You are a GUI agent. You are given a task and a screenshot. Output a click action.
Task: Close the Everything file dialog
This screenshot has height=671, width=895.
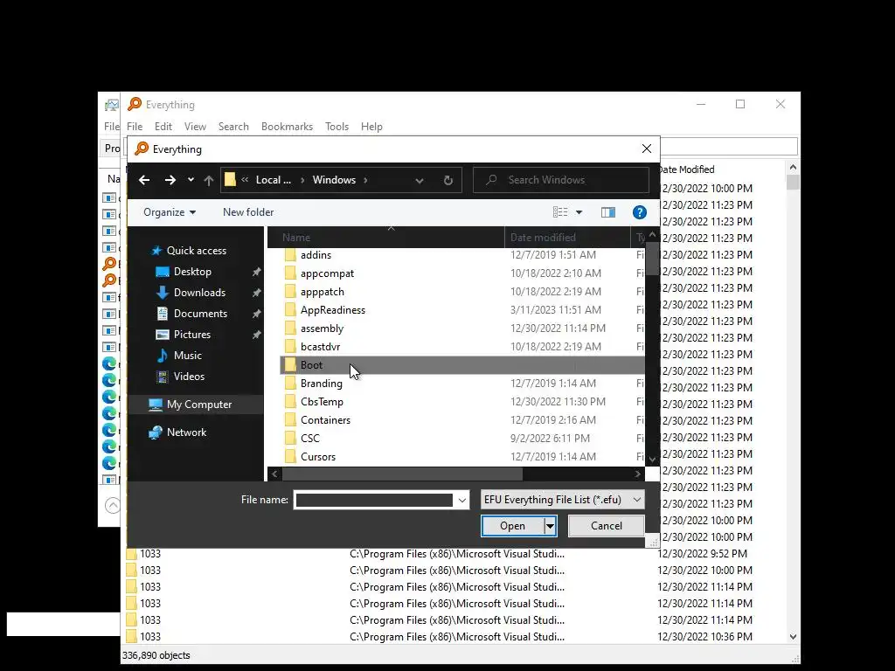click(x=647, y=149)
